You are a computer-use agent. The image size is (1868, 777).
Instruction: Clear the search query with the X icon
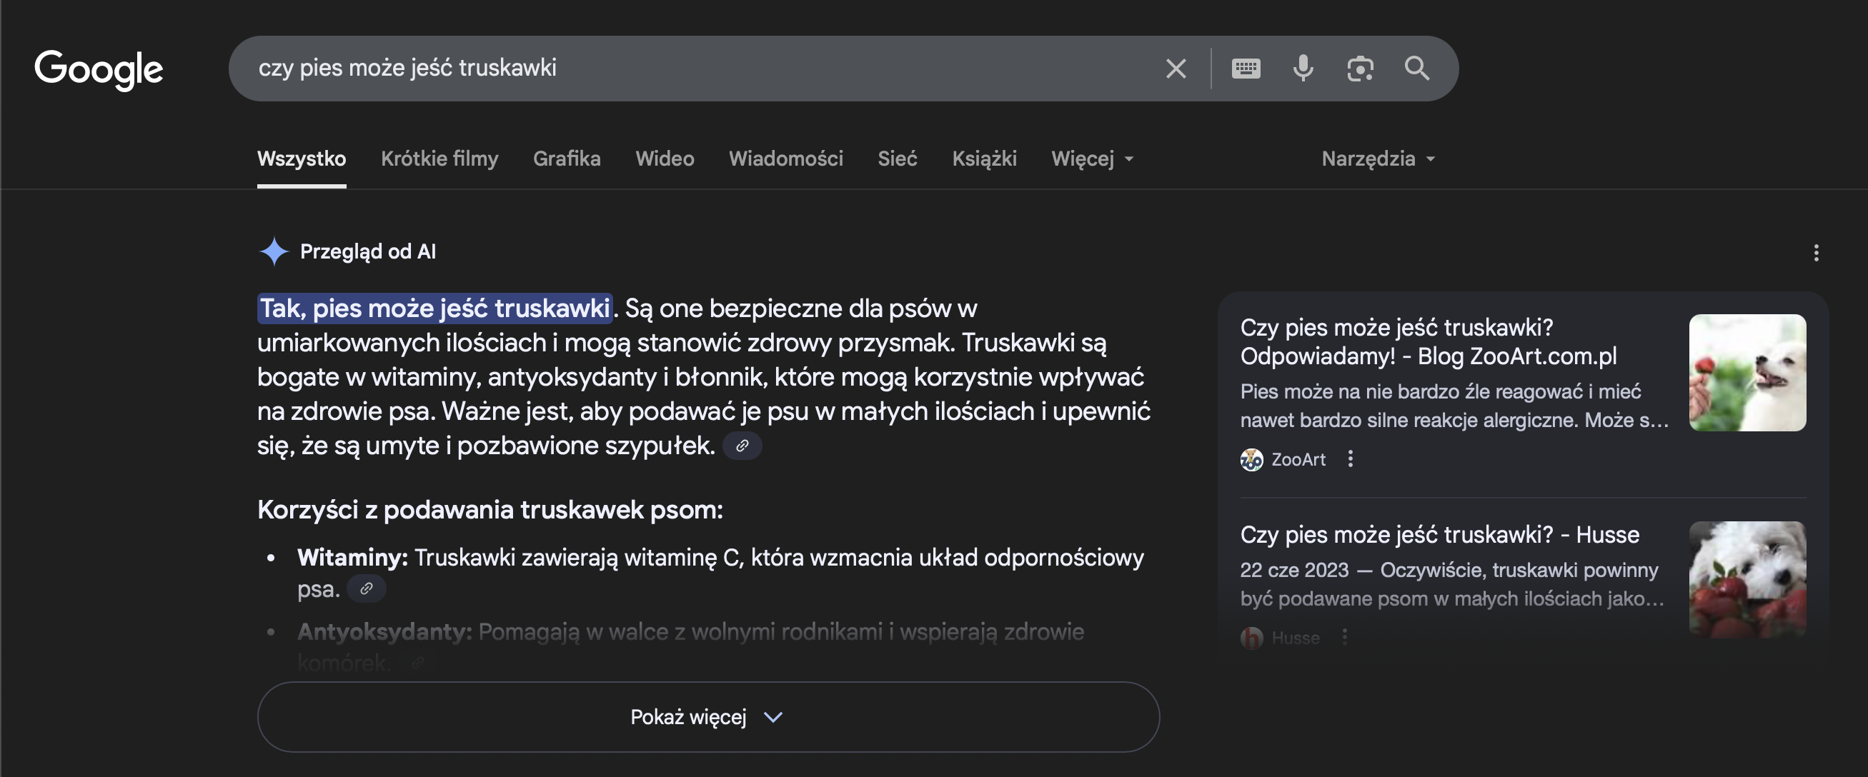coord(1176,68)
